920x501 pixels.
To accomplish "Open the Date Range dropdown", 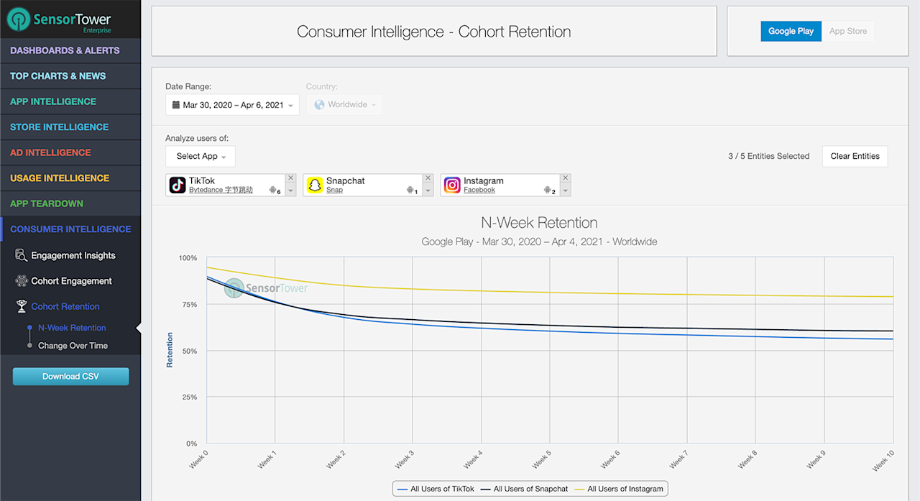I will tap(232, 105).
